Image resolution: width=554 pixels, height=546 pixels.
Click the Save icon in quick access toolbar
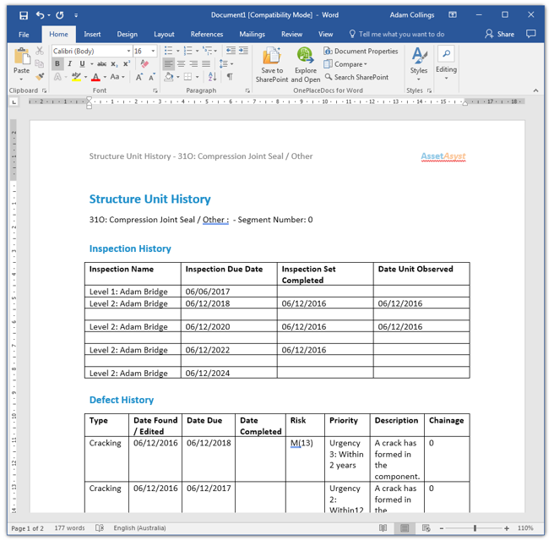[x=24, y=15]
